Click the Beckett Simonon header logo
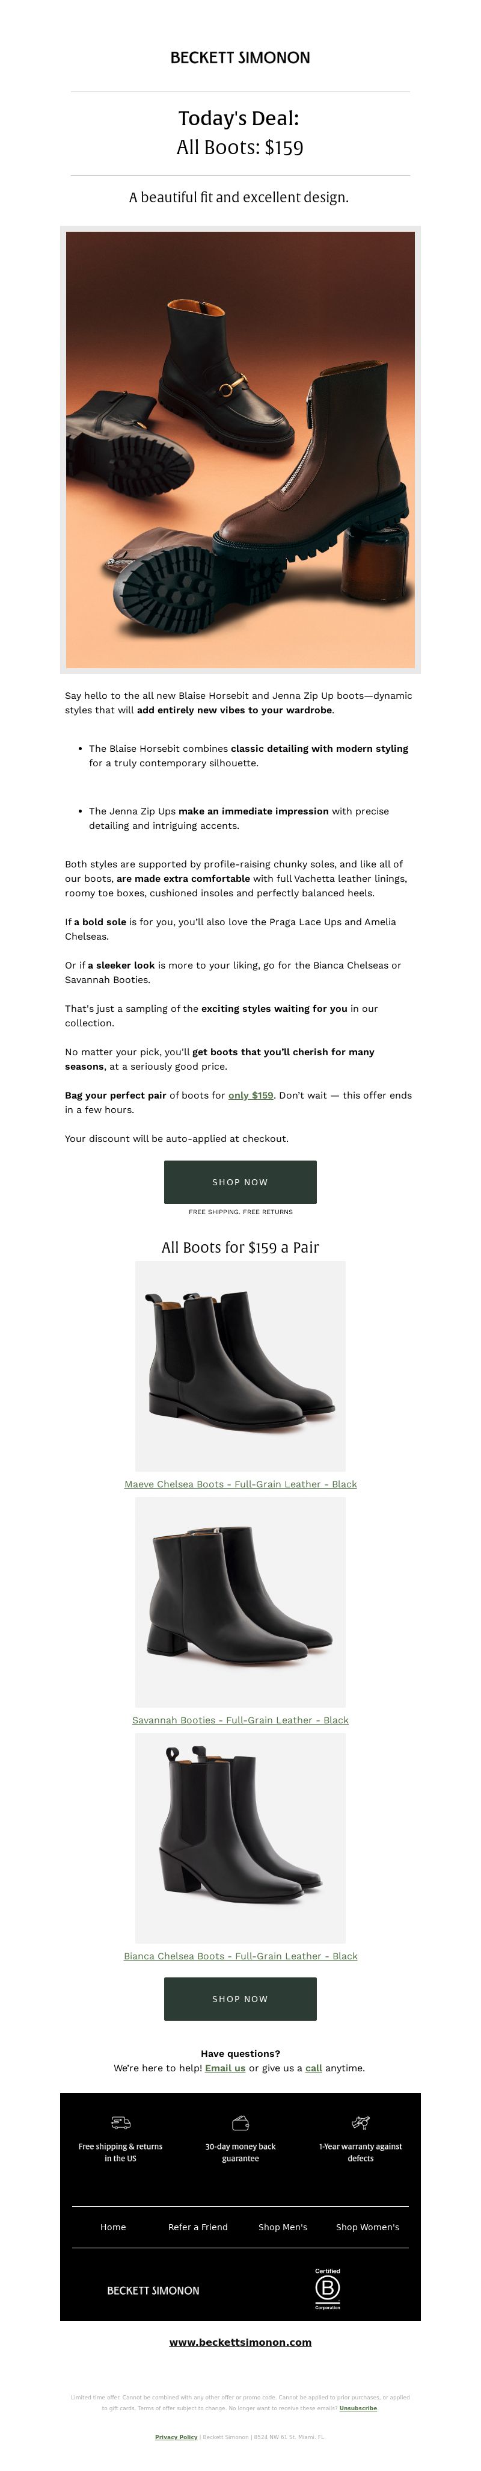The image size is (481, 2471). 239,58
